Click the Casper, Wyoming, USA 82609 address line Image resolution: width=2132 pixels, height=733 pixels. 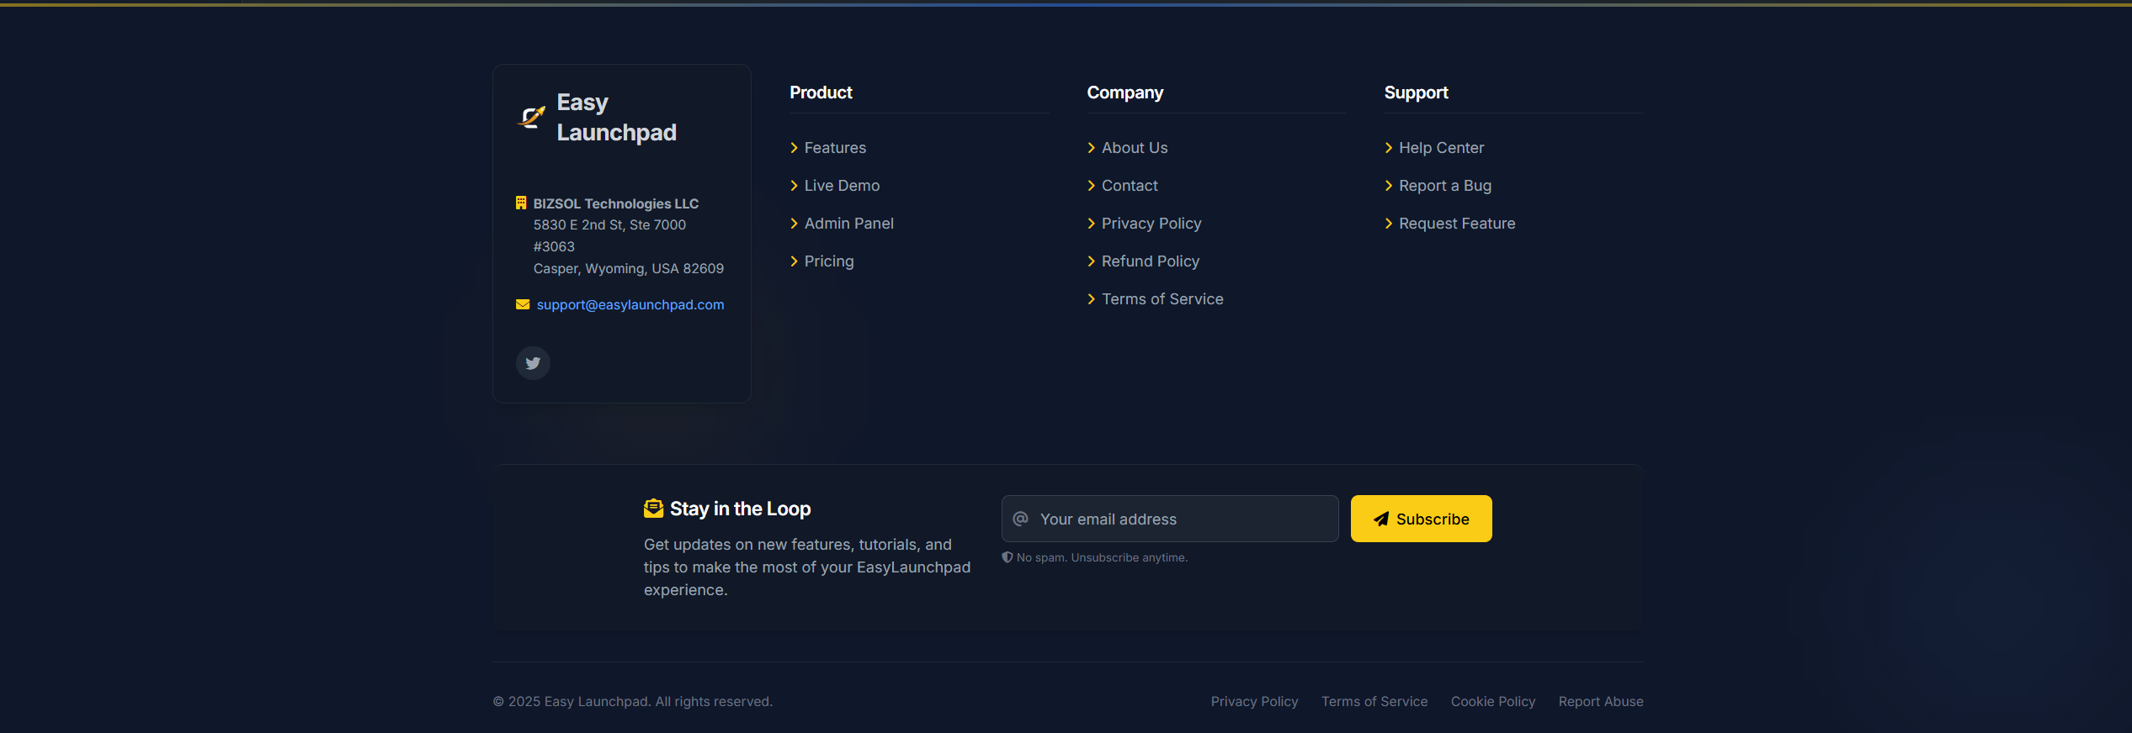click(x=629, y=268)
